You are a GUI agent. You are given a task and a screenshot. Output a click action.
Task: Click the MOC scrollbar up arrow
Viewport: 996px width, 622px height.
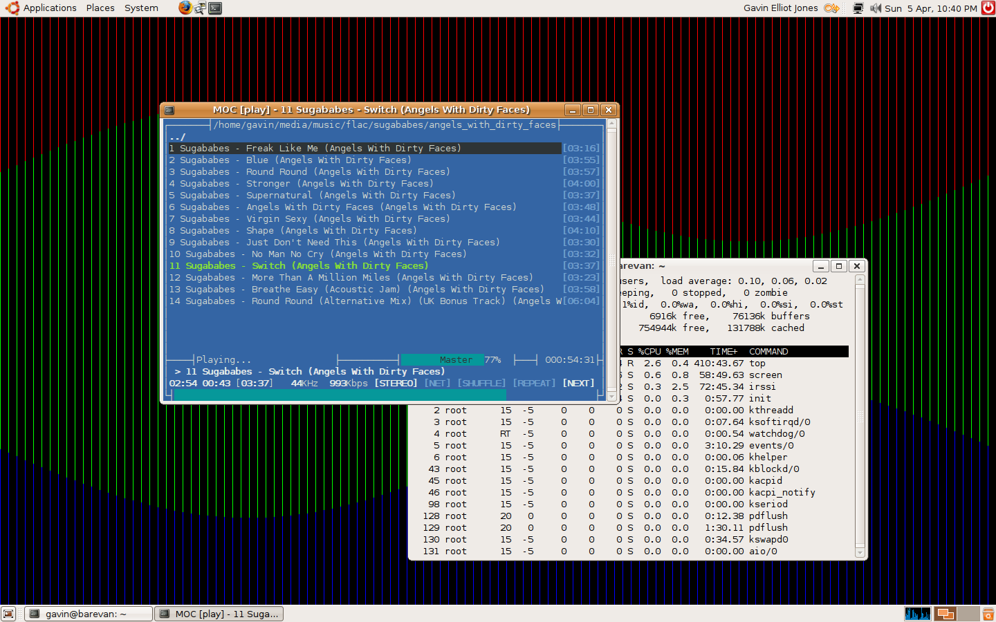611,124
